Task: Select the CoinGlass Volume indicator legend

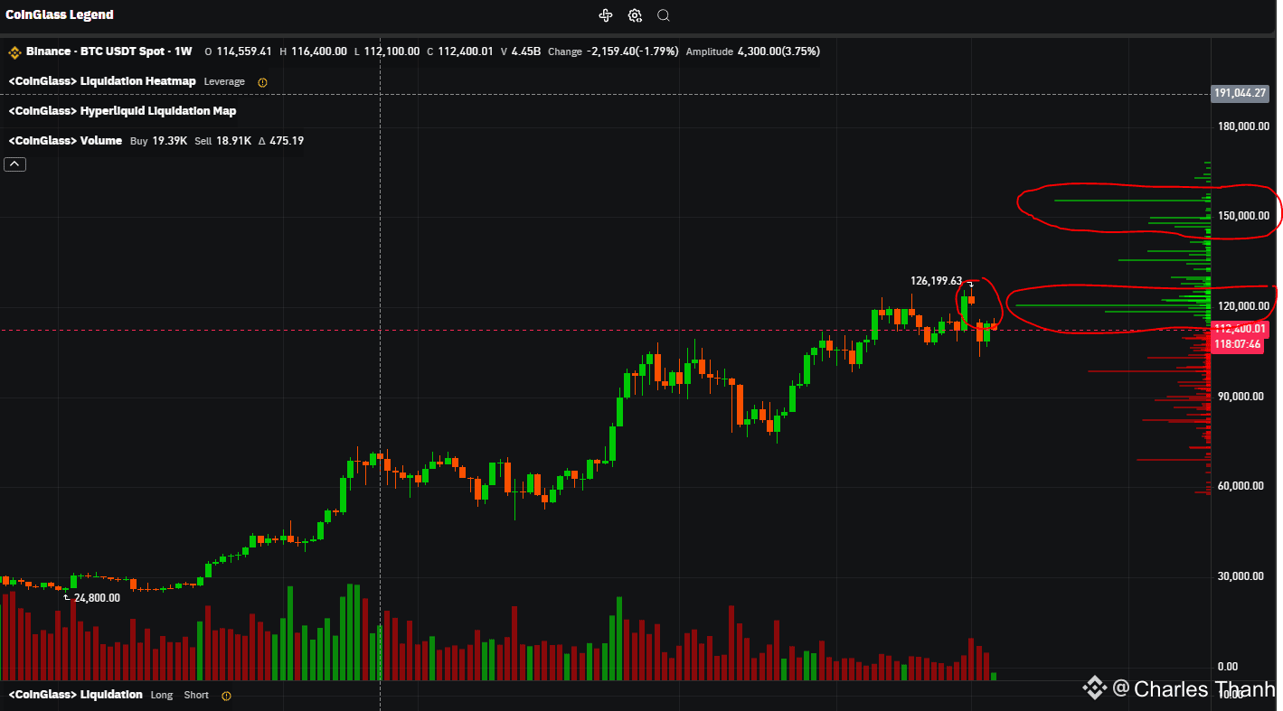Action: tap(65, 141)
